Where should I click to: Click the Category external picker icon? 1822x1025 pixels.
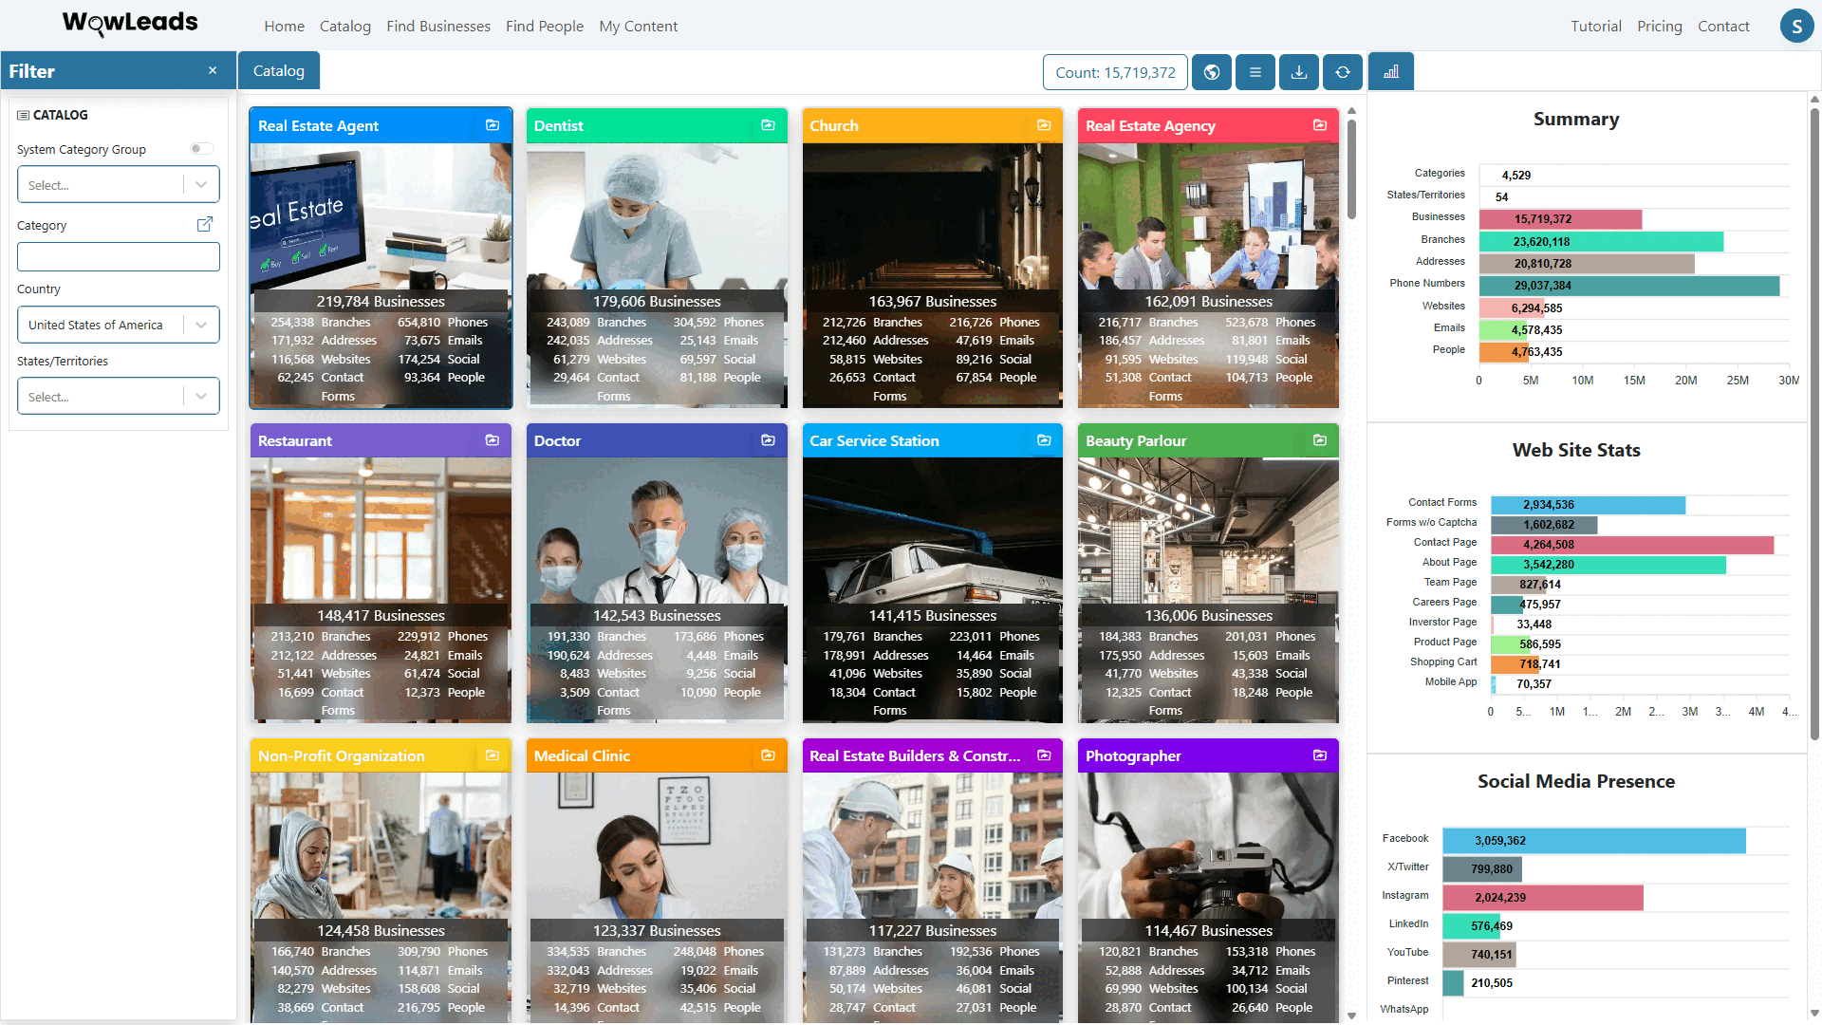204,225
